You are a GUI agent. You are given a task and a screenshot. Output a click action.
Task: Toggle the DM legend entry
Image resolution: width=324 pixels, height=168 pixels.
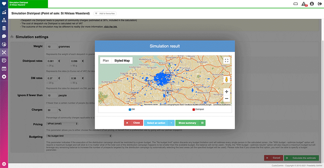pyautogui.click(x=132, y=109)
